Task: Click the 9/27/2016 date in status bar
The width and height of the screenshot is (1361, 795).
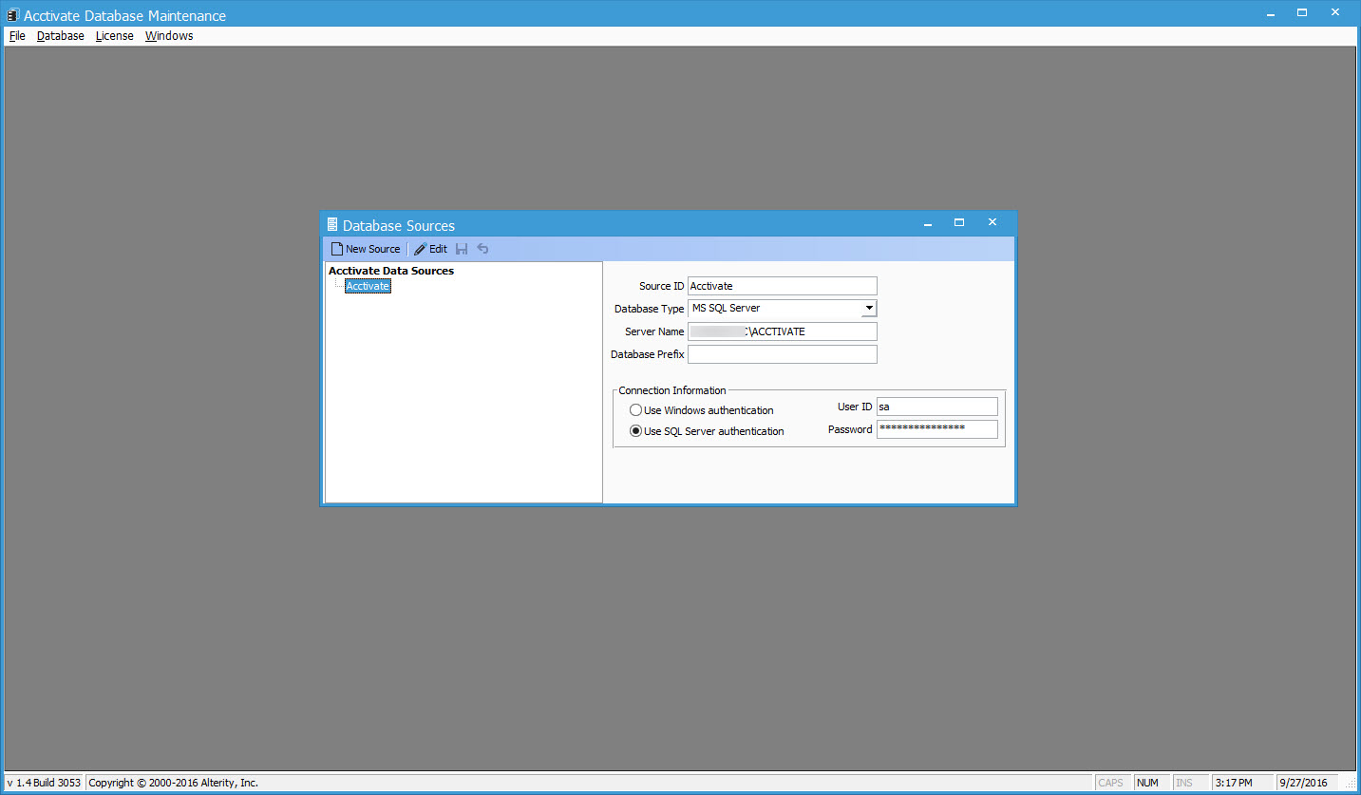Action: click(x=1303, y=783)
